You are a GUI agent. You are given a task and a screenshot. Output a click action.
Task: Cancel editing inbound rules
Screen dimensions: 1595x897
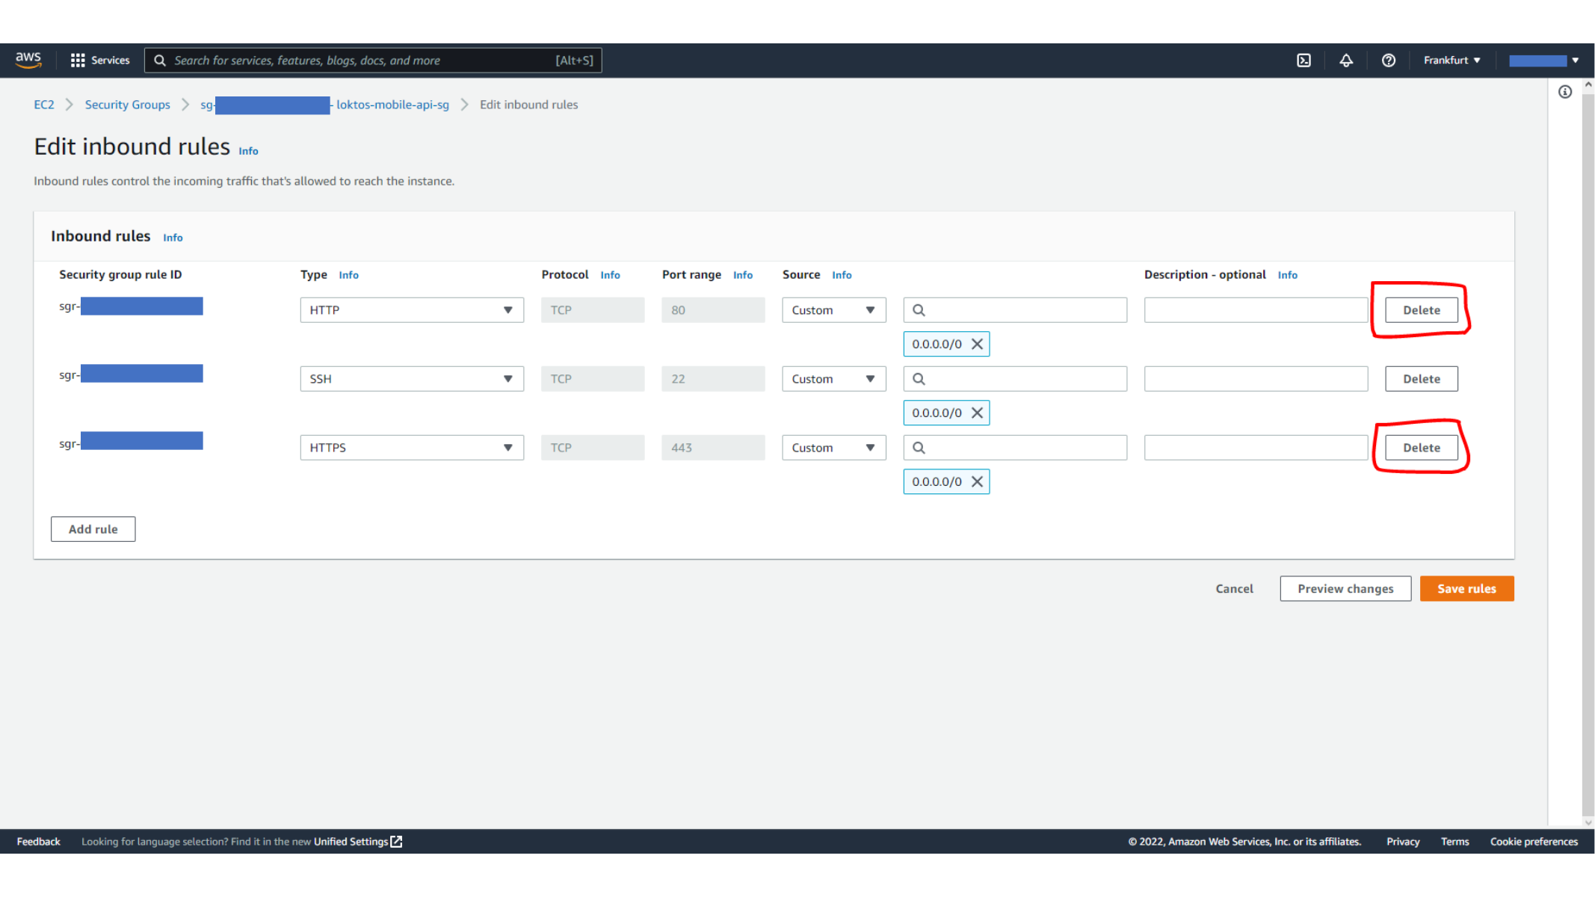click(x=1234, y=589)
